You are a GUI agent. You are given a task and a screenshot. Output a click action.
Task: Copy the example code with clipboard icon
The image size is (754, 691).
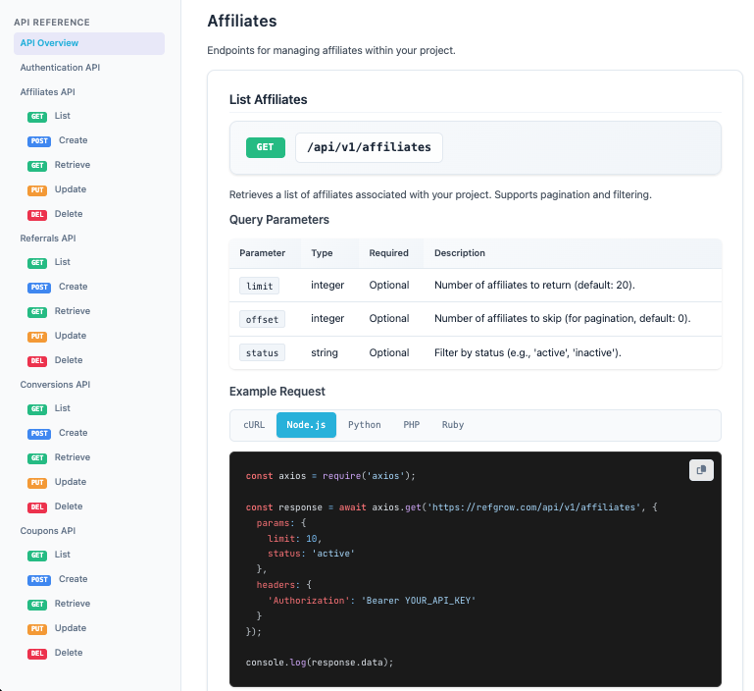pyautogui.click(x=701, y=470)
